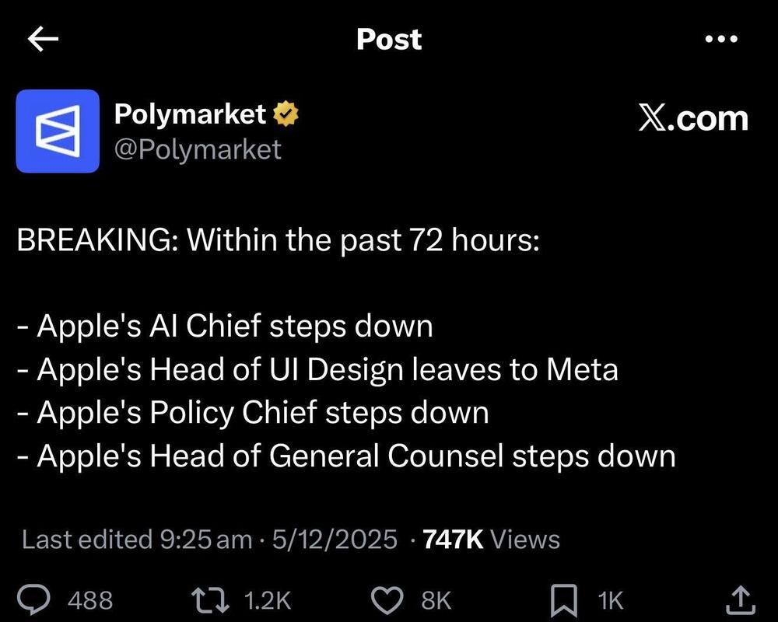
Task: Click the Polymarket display name
Action: click(x=190, y=114)
